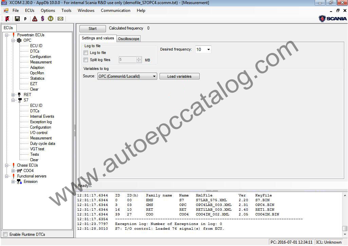Switch to the Oscilloscope tab
Screen dimensions: 348x246
129,39
